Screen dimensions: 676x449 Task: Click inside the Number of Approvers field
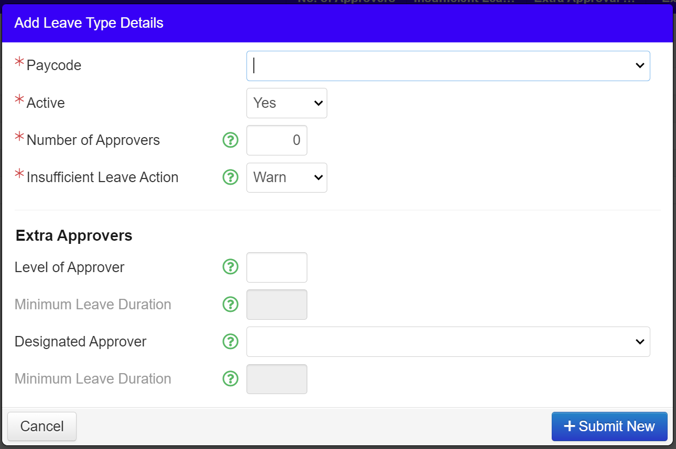click(276, 140)
